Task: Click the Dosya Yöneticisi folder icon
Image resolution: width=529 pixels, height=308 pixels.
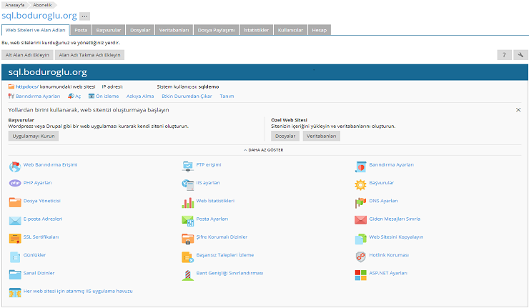Action: pos(16,202)
